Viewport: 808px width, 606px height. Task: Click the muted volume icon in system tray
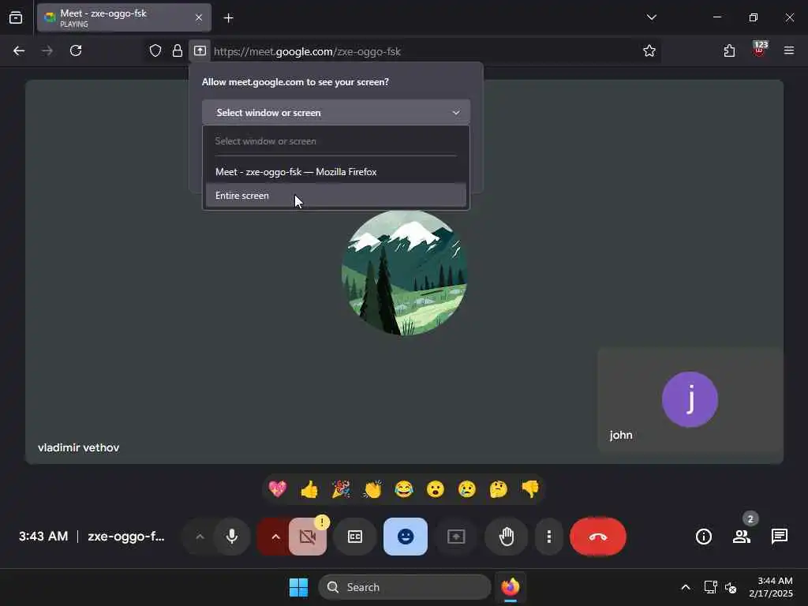pyautogui.click(x=731, y=587)
